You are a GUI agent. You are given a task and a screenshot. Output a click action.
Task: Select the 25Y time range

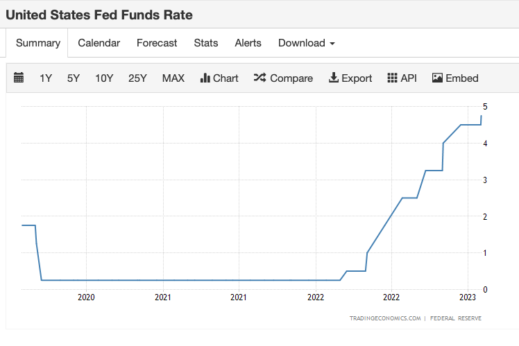(x=137, y=78)
